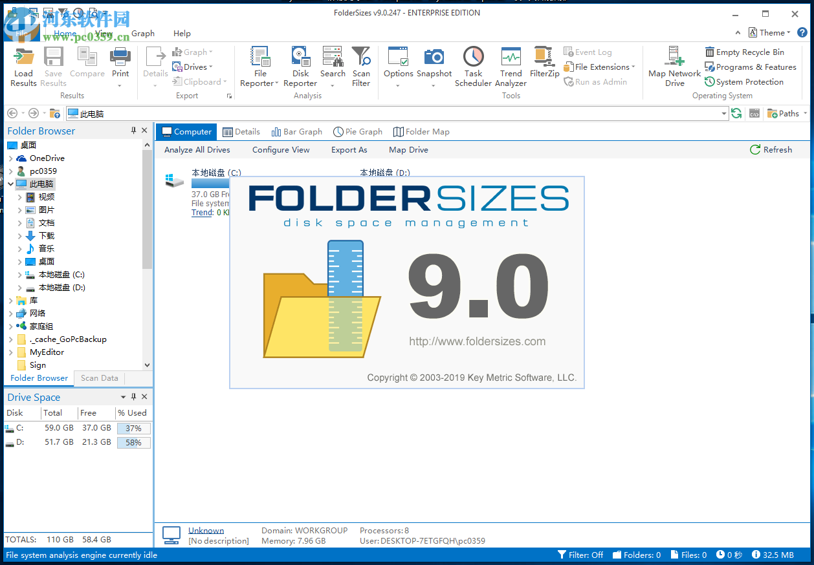Open the Task Scheduler
Image resolution: width=814 pixels, height=565 pixels.
pyautogui.click(x=473, y=65)
